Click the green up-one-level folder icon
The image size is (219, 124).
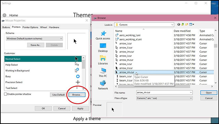coord(182,25)
